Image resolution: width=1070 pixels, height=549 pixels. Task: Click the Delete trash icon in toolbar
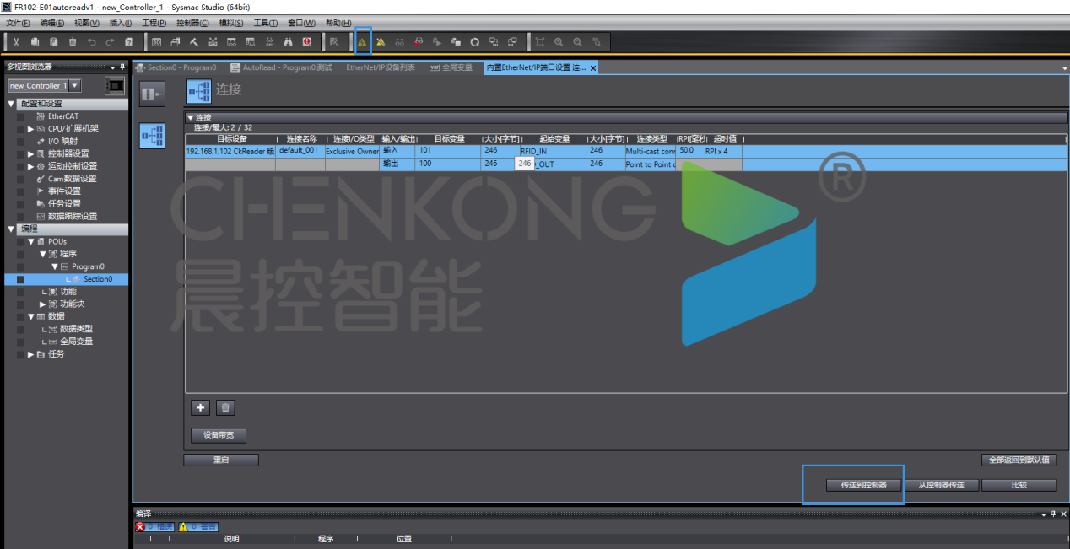tap(73, 41)
